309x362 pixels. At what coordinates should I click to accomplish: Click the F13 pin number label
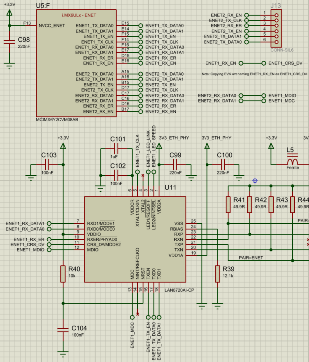(27, 23)
